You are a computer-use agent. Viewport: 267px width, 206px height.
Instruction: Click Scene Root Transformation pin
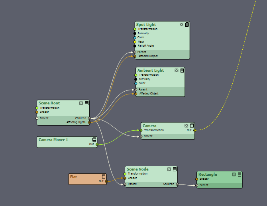[x=37, y=108]
